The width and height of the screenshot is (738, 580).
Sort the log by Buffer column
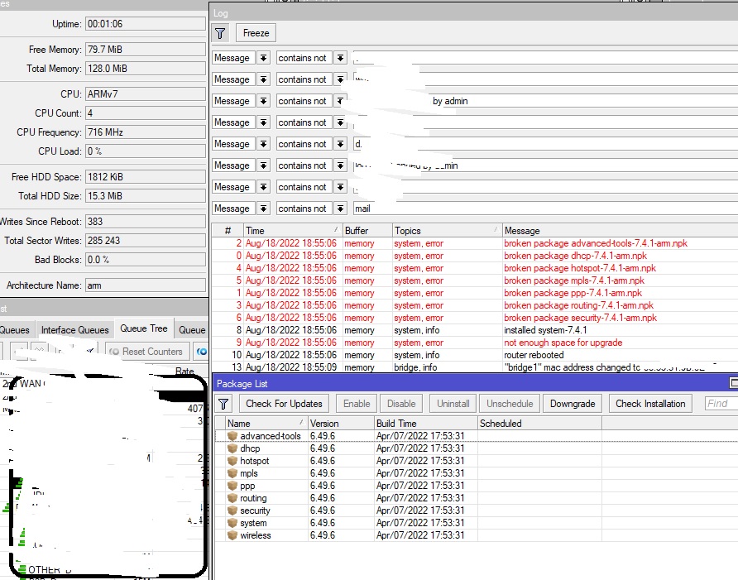point(367,231)
